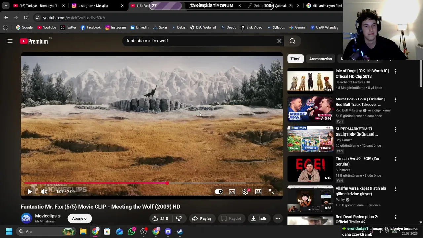The width and height of the screenshot is (423, 238).
Task: Open the Google bookmark
Action: (x=24, y=27)
